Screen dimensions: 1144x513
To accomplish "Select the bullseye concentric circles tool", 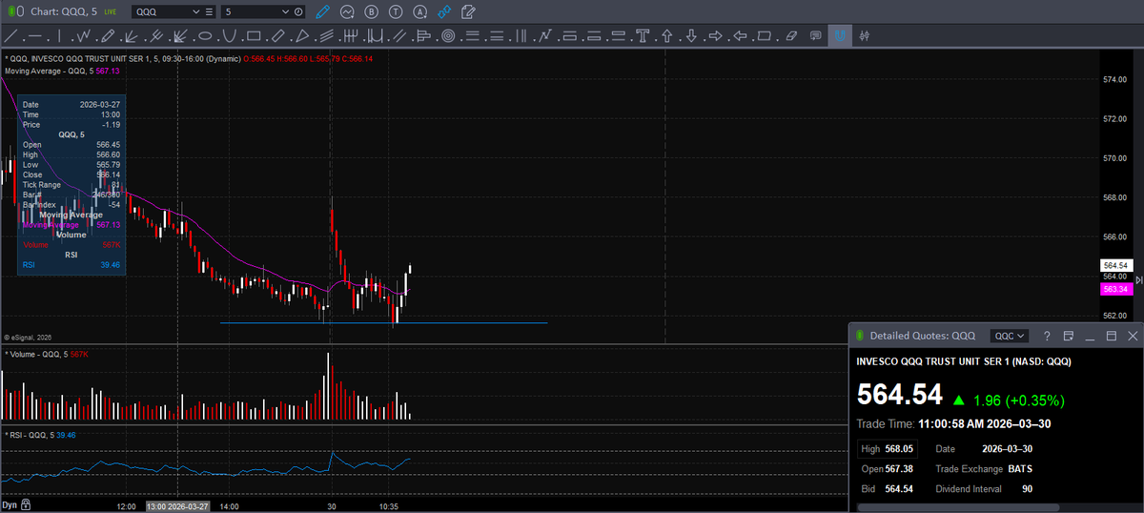I will [x=447, y=36].
